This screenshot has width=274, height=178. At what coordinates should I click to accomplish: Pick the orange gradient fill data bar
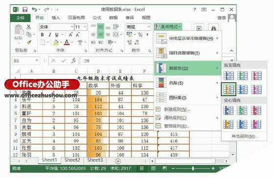tap(228, 89)
